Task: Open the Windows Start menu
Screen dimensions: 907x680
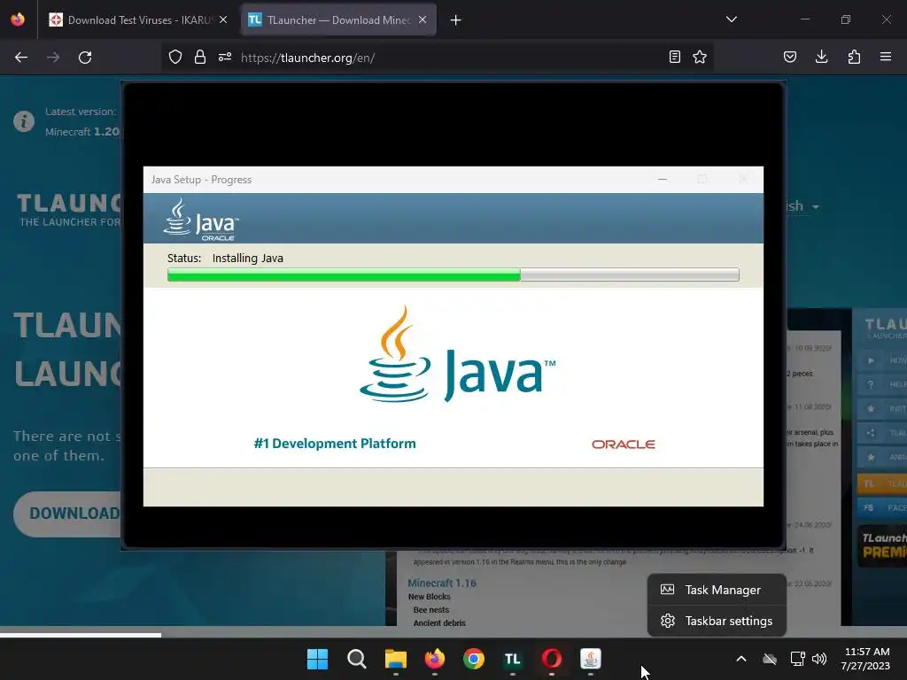Action: (318, 659)
